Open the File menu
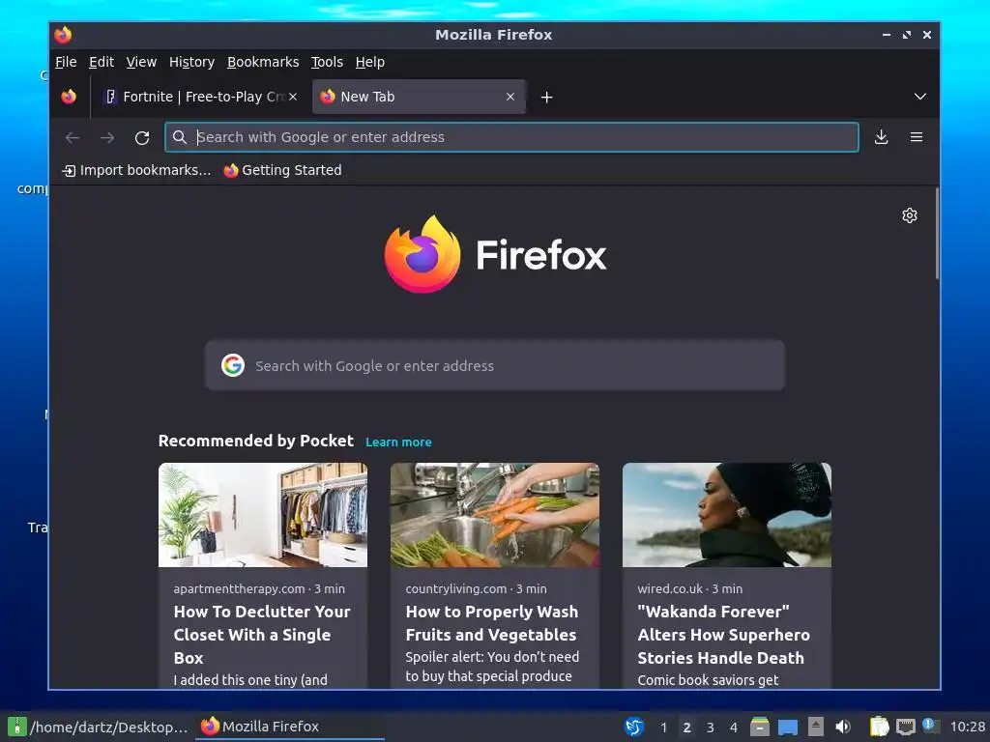The image size is (990, 742). pyautogui.click(x=66, y=62)
